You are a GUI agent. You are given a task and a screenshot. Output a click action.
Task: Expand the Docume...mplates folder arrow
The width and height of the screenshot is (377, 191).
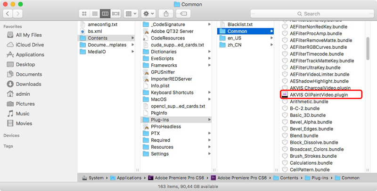pos(133,45)
